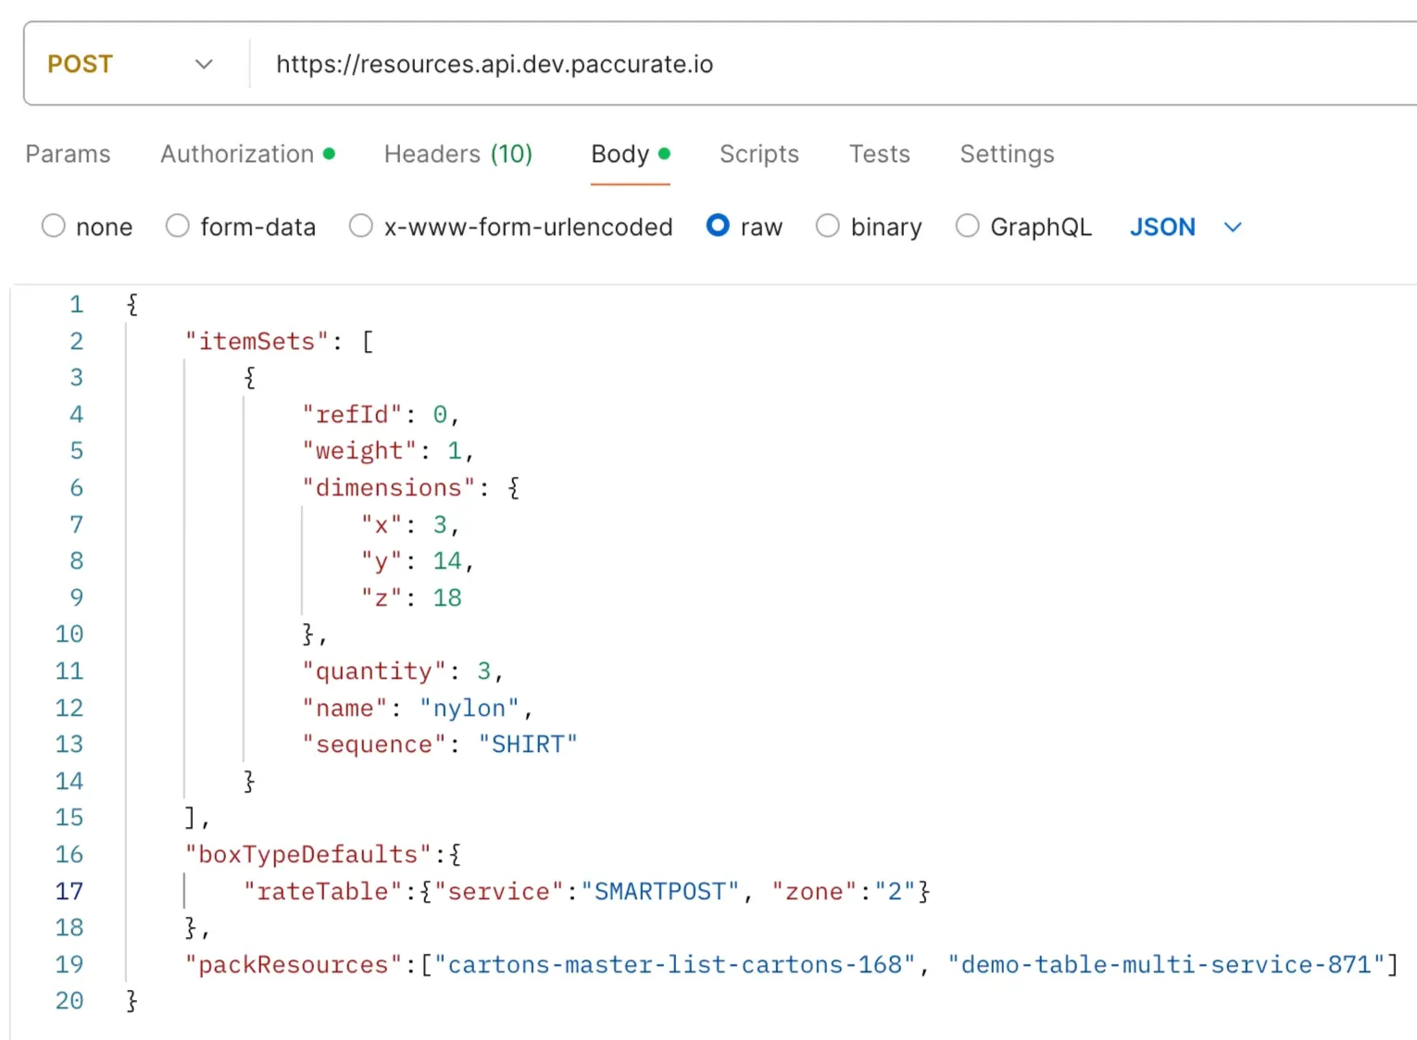Click the "rateTable" key on line 17
The height and width of the screenshot is (1040, 1417).
coord(323,892)
